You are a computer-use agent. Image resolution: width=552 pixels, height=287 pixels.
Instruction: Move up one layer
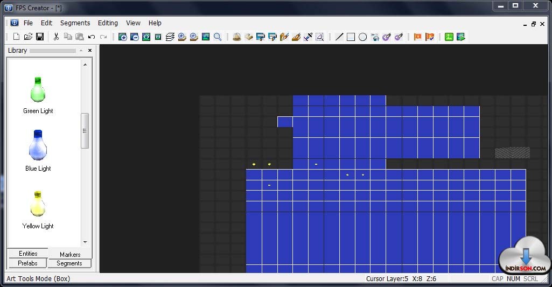[x=182, y=37]
